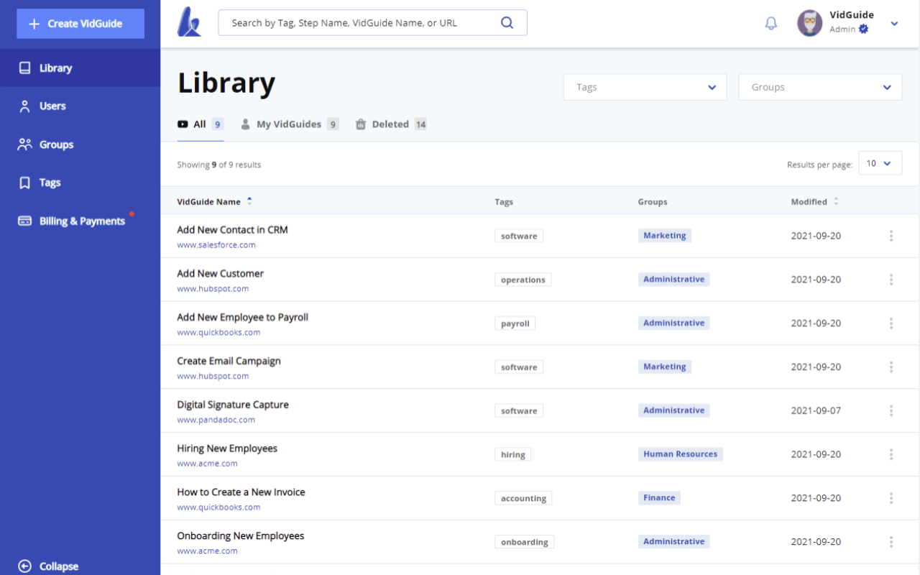Open the Library section in the sidebar
920x575 pixels.
pyautogui.click(x=57, y=68)
